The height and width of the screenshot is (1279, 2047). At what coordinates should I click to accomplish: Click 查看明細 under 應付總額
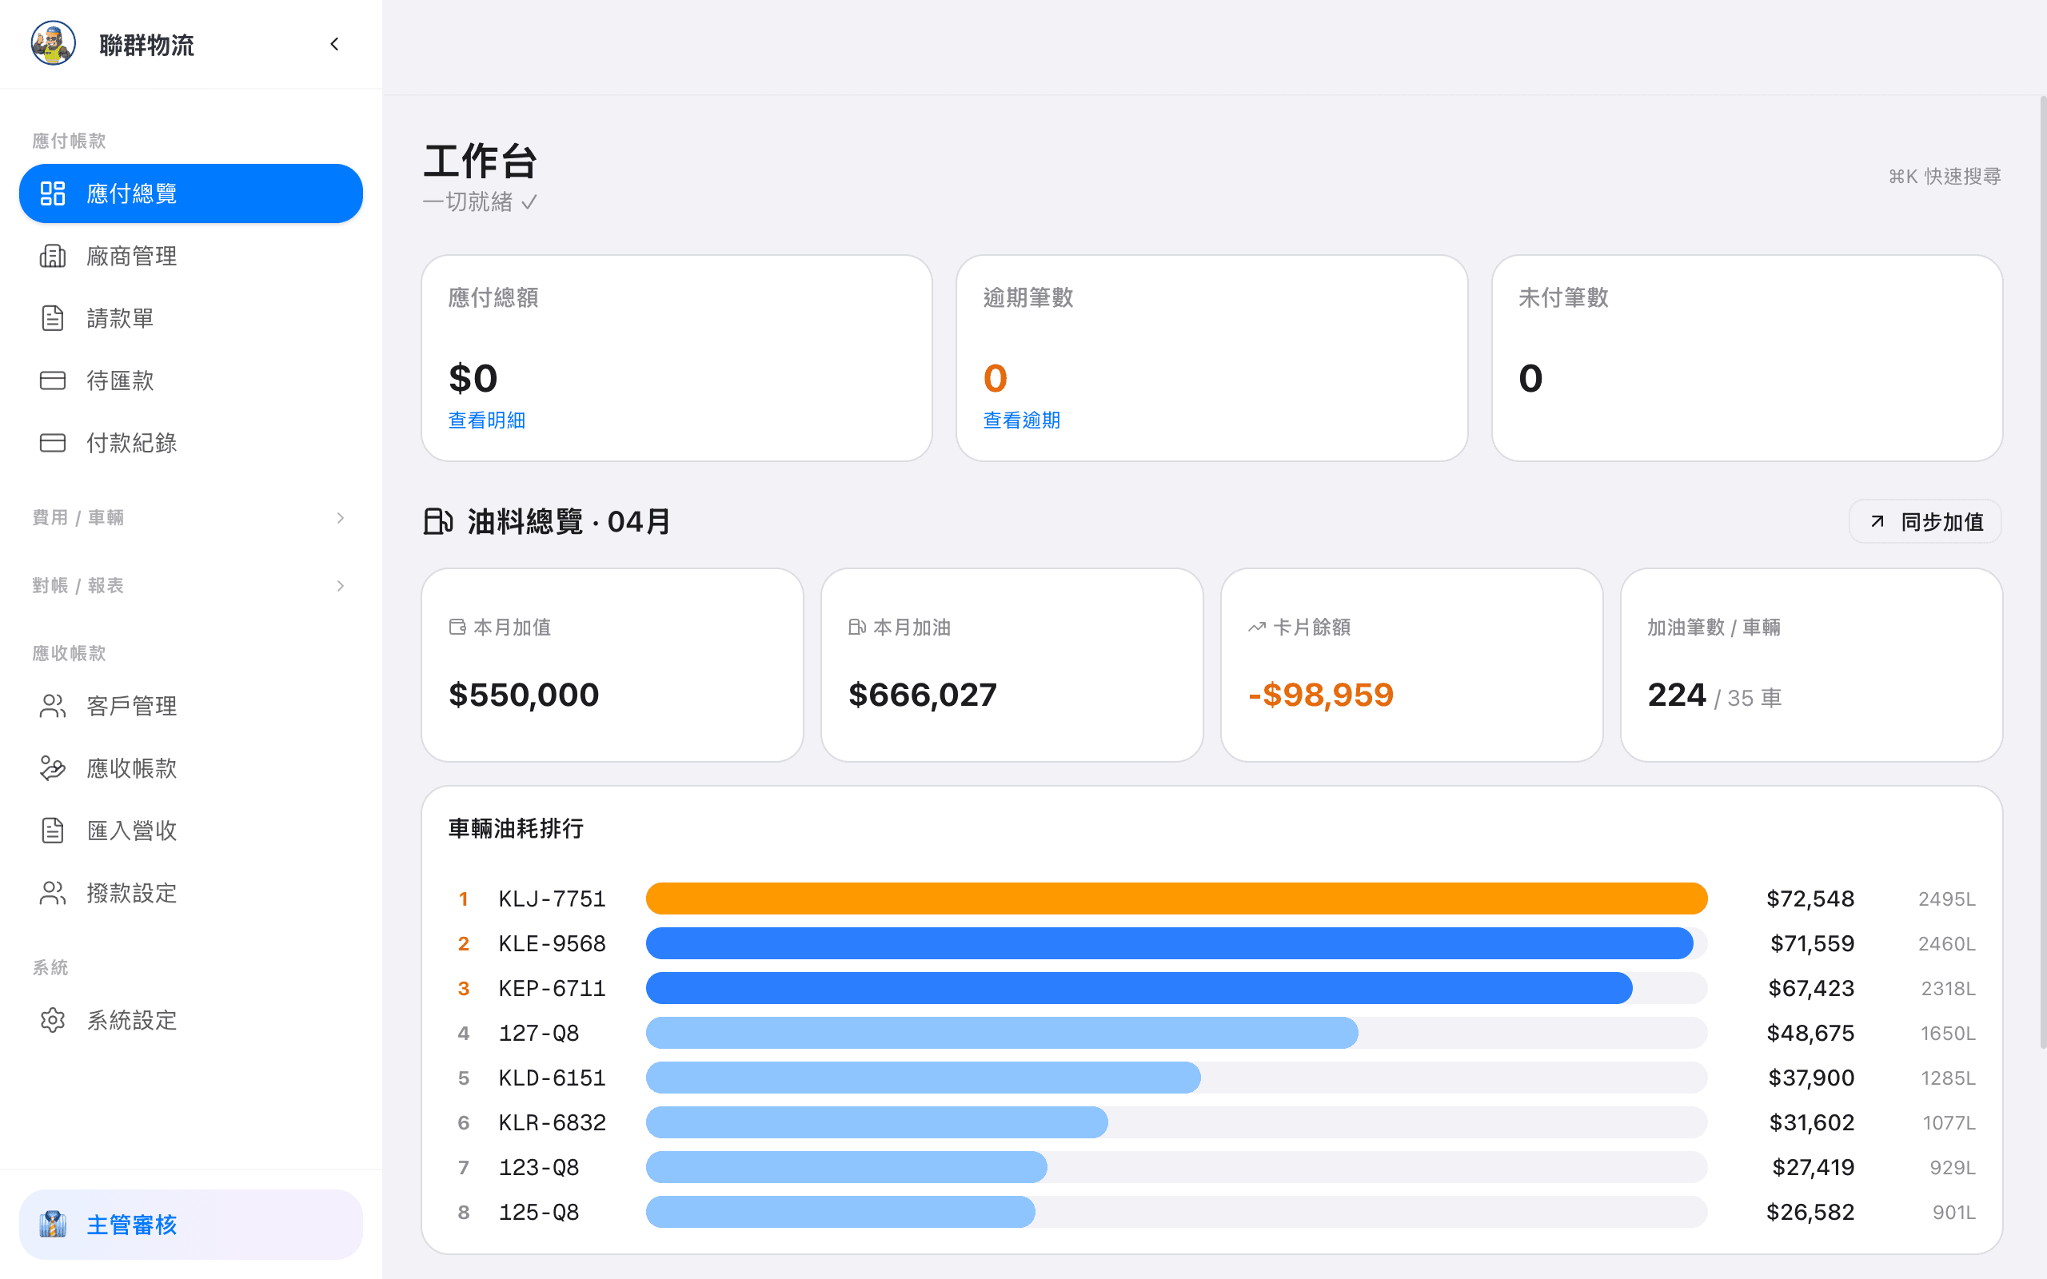pyautogui.click(x=486, y=420)
